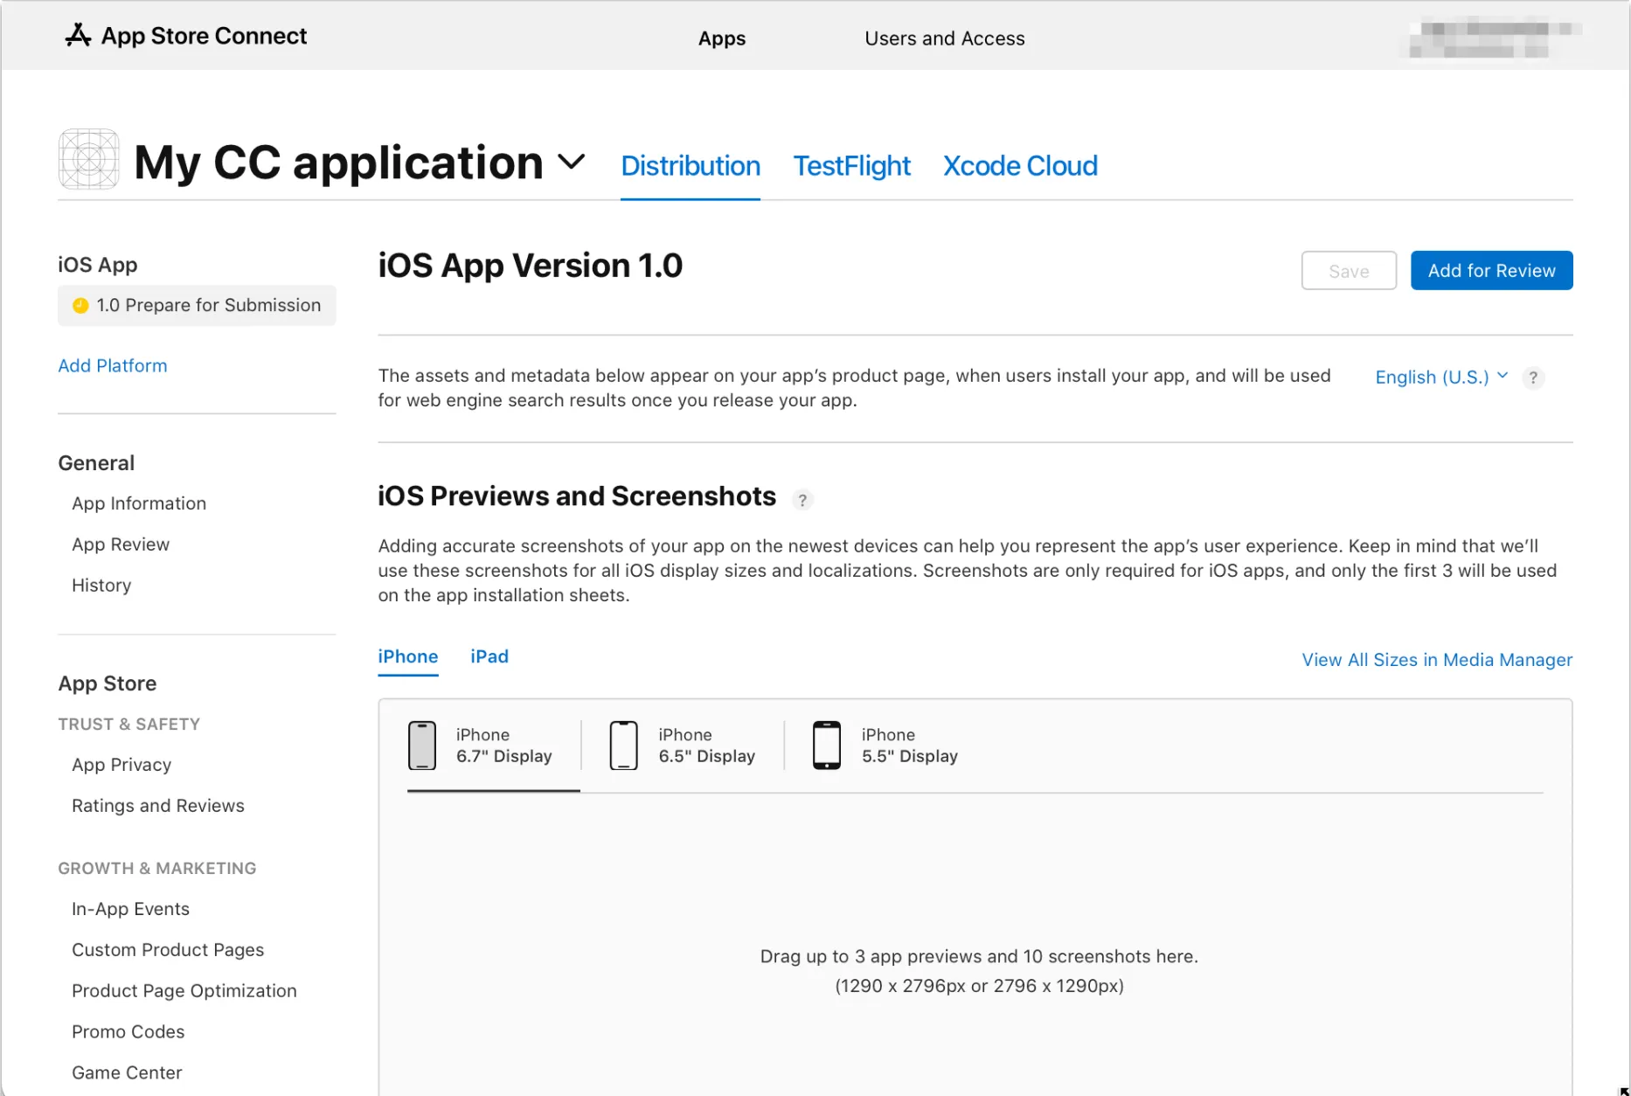Open In-App Events in the sidebar

click(130, 909)
